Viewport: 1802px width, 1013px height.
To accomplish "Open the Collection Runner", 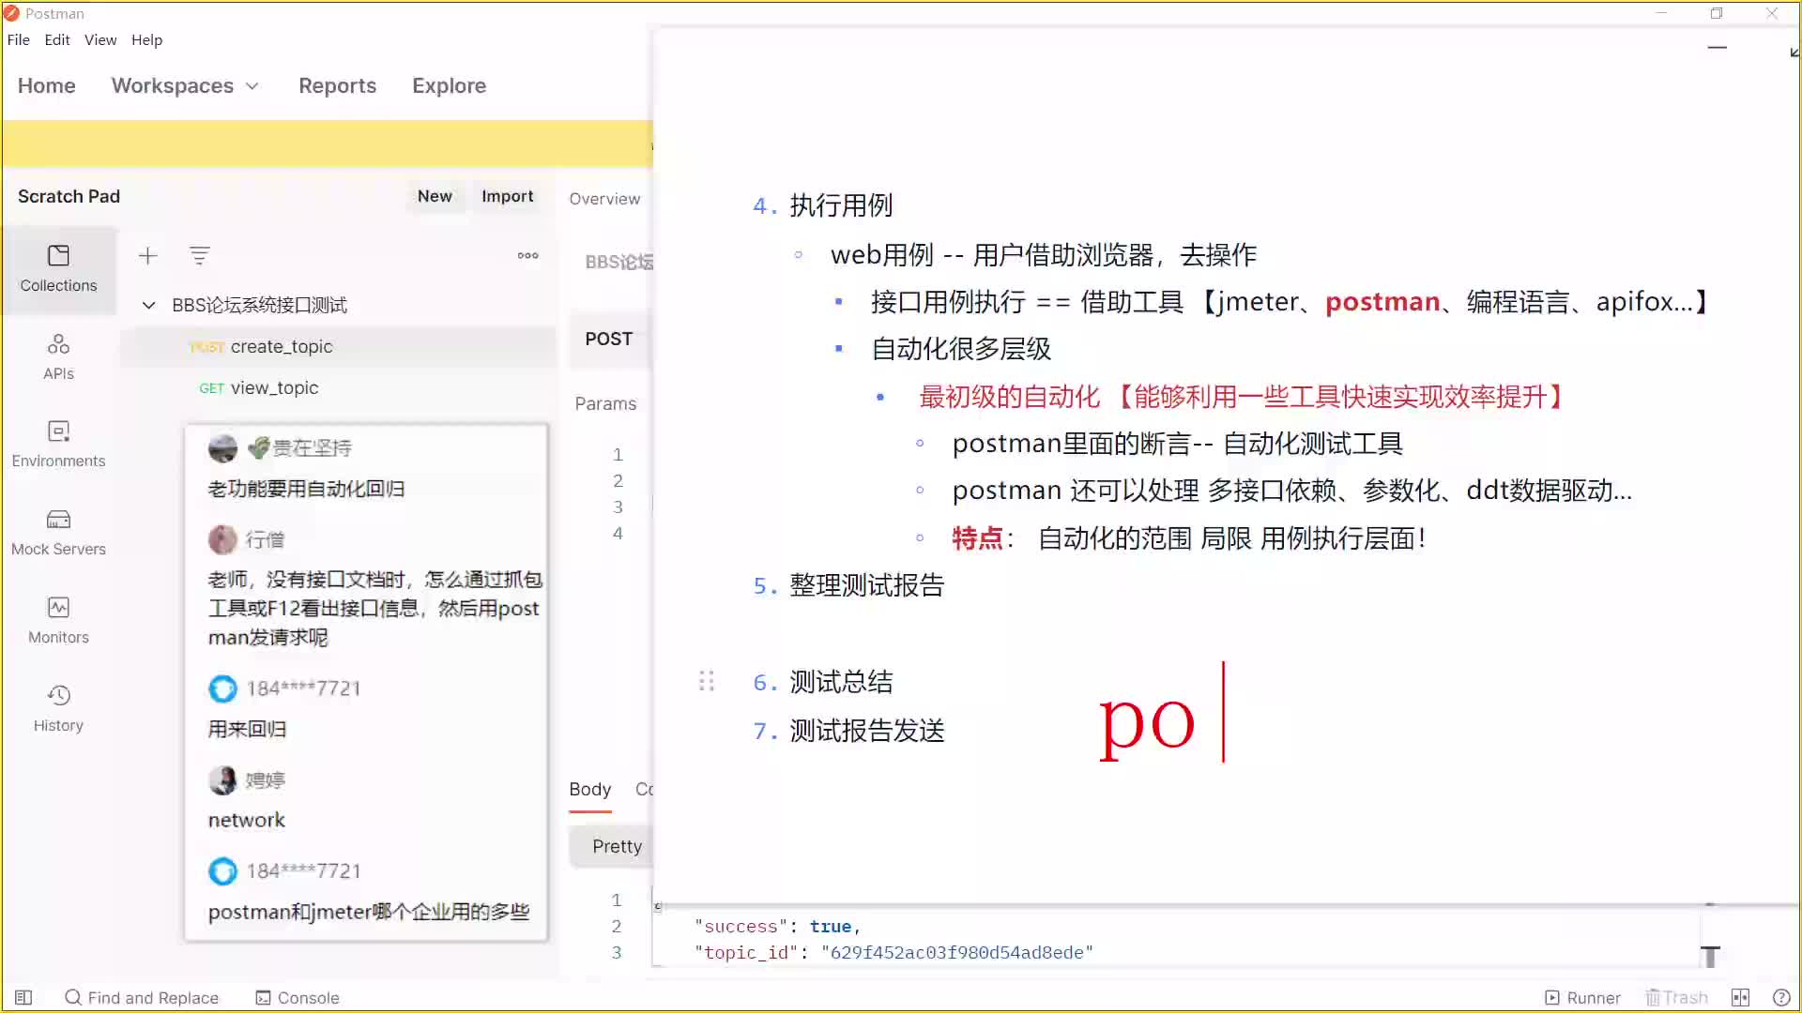I will tap(1582, 997).
